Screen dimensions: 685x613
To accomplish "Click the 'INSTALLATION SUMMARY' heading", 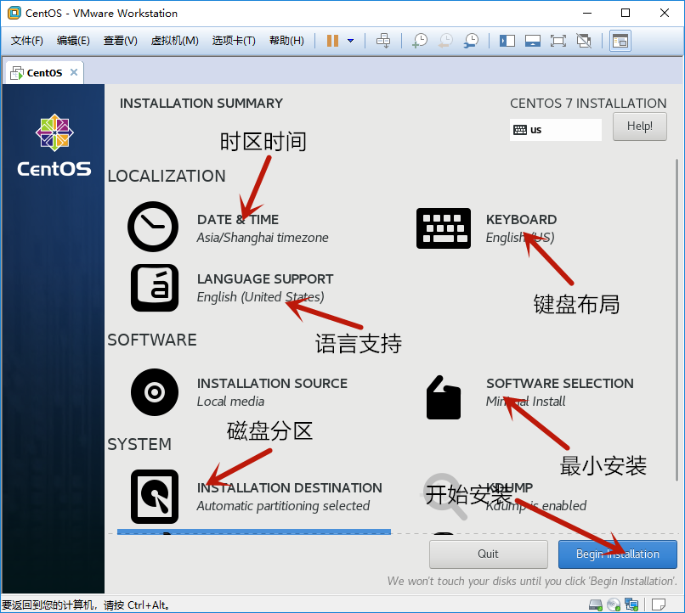I will (201, 104).
